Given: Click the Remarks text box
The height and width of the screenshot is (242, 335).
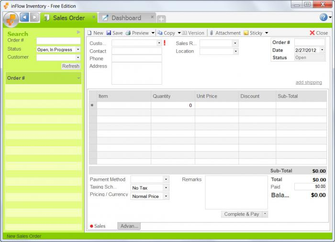Looking at the screenshot, I should (x=236, y=192).
